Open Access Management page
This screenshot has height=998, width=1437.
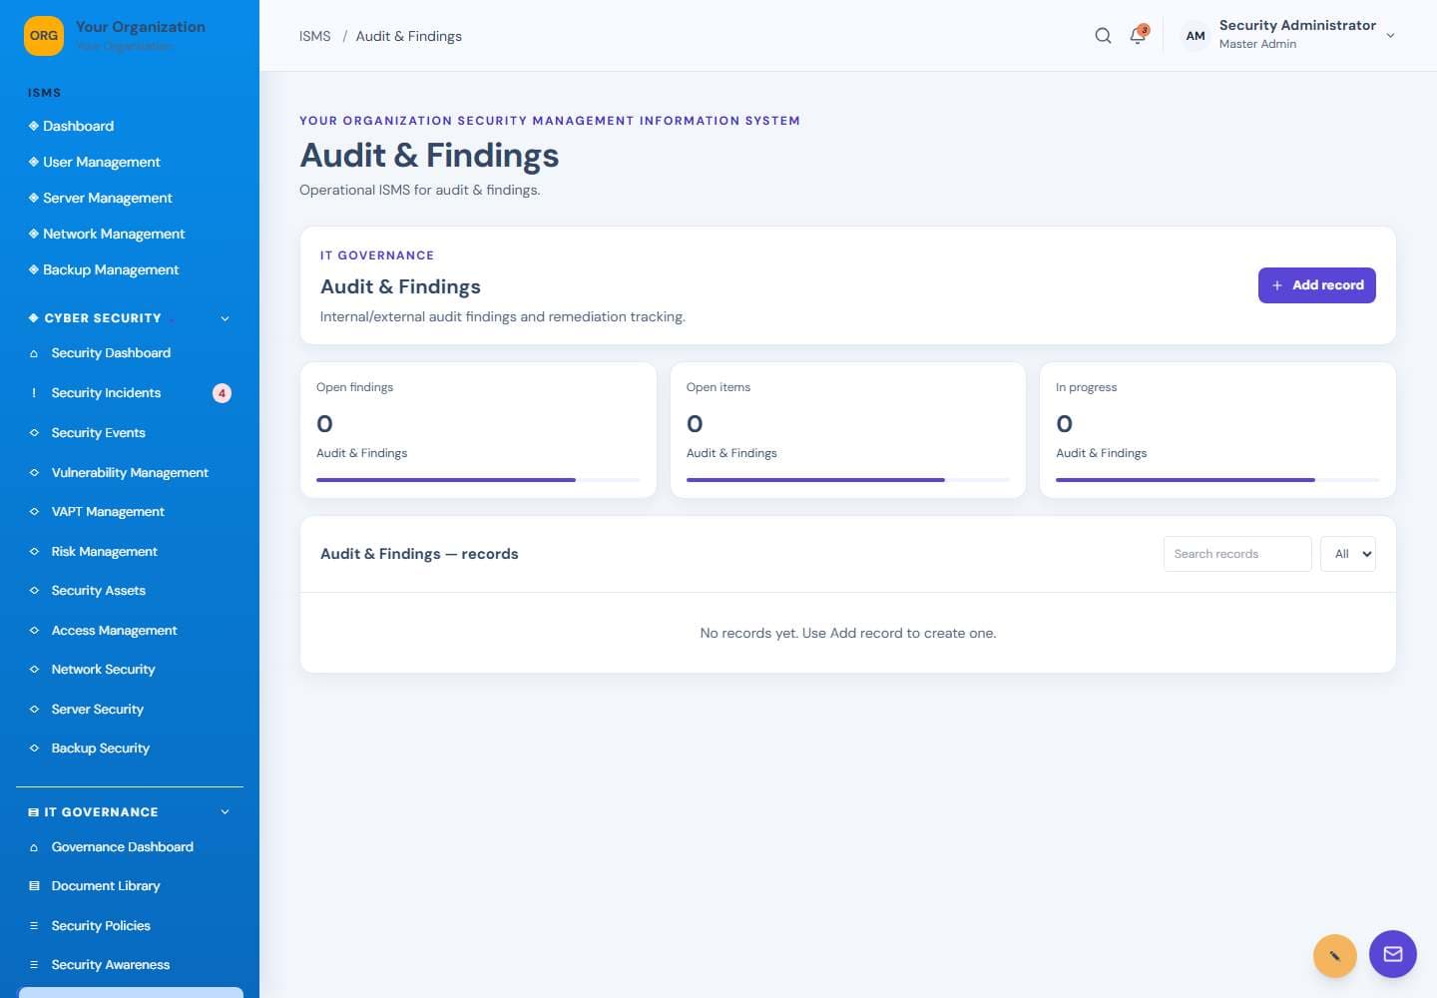click(114, 631)
